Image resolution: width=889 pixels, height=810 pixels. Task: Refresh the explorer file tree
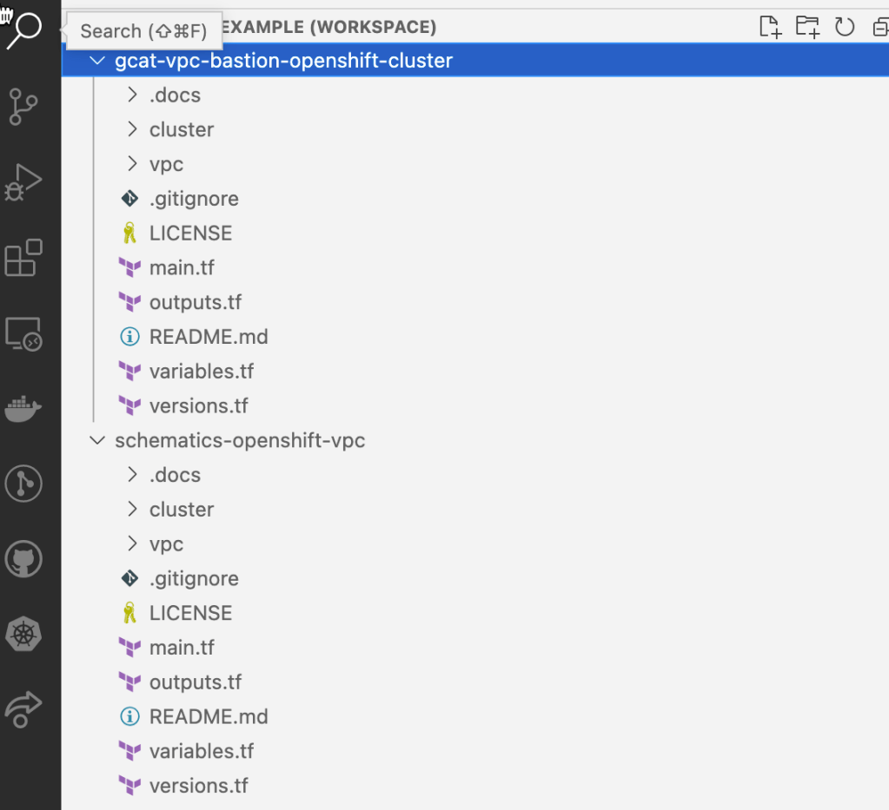tap(845, 27)
